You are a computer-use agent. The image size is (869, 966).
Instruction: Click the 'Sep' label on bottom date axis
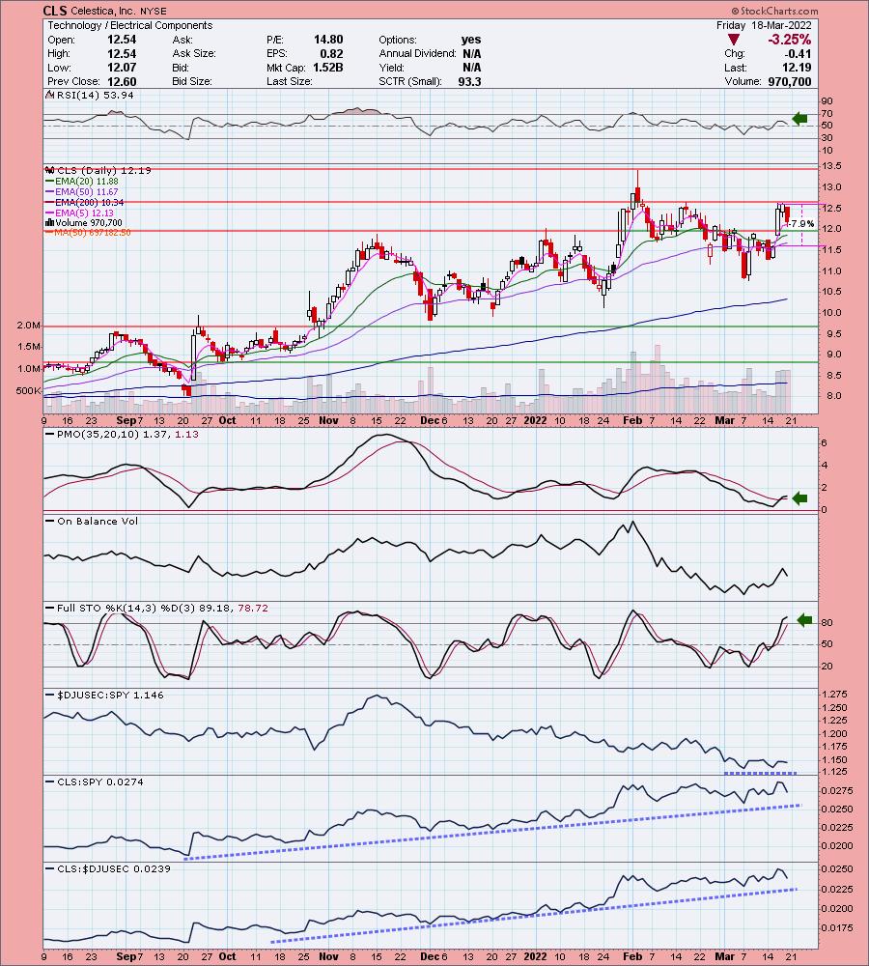(x=126, y=956)
